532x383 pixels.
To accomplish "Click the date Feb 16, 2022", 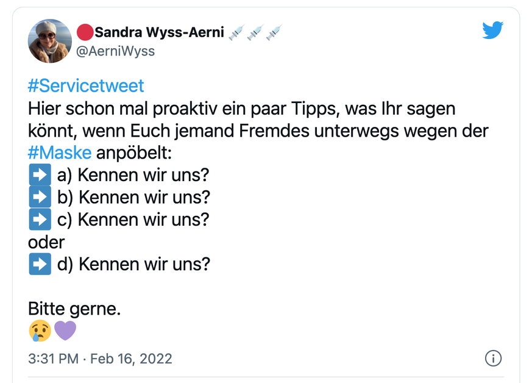I will [131, 359].
